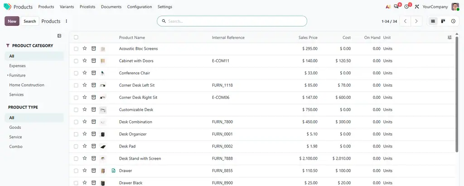This screenshot has height=186, width=464.
Task: Star the Desk Organizer product
Action: click(x=85, y=134)
